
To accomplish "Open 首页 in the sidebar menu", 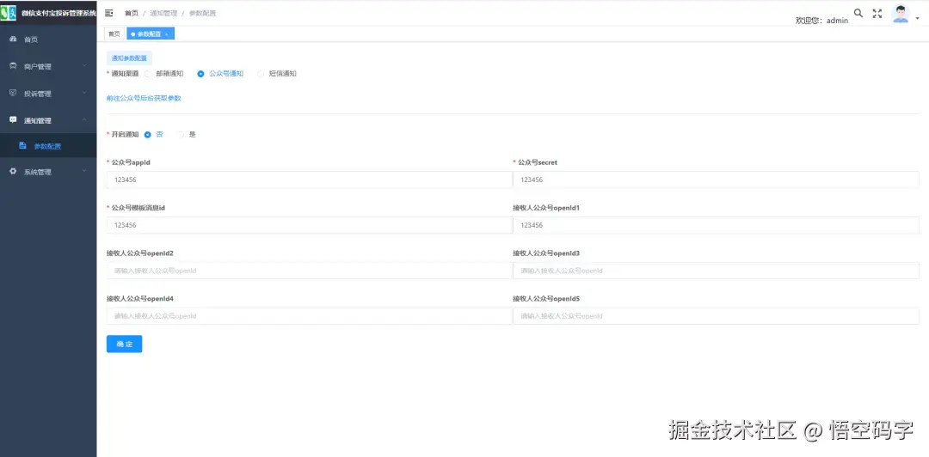I will click(48, 40).
